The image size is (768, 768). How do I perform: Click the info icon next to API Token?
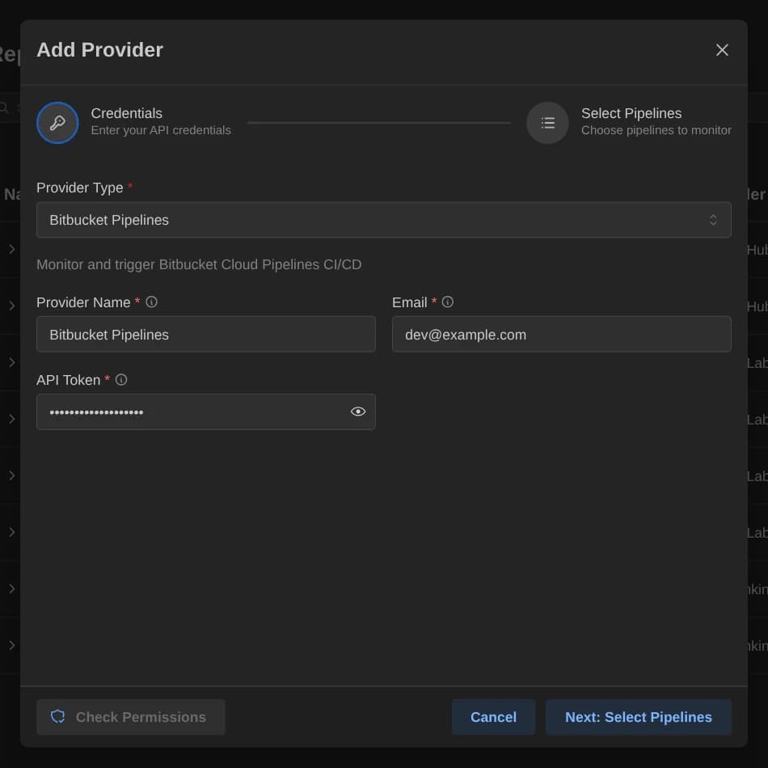coord(121,380)
